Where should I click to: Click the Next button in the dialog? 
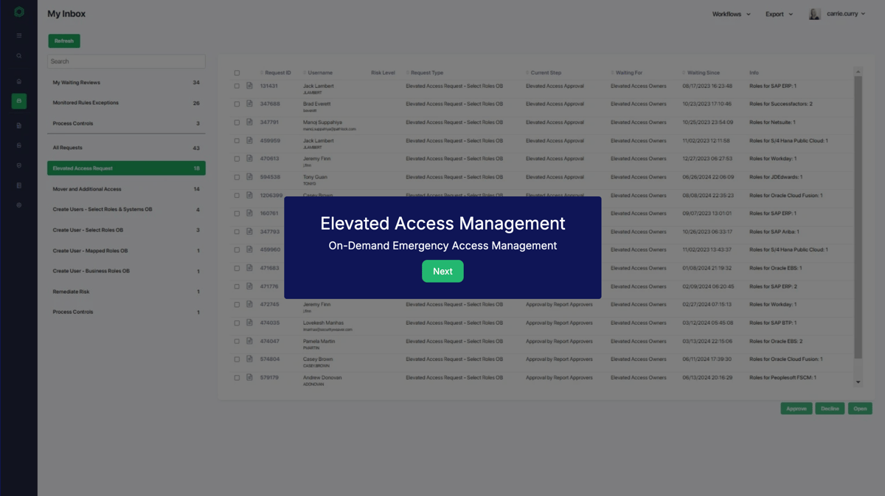pos(442,271)
